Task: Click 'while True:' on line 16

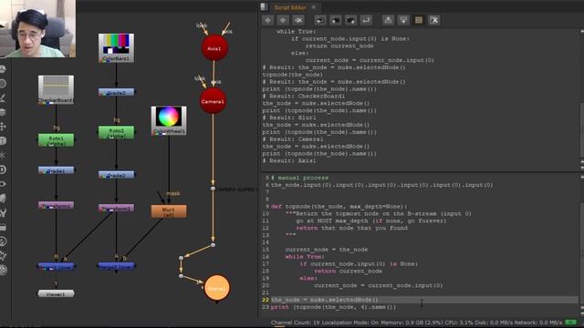Action: coord(305,257)
